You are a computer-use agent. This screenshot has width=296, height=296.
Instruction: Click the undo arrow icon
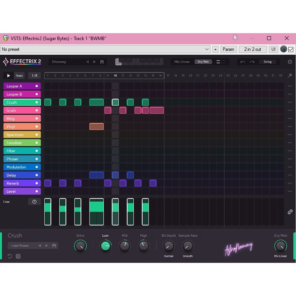pyautogui.click(x=243, y=62)
